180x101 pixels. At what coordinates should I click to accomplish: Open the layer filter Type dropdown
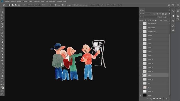(146, 14)
